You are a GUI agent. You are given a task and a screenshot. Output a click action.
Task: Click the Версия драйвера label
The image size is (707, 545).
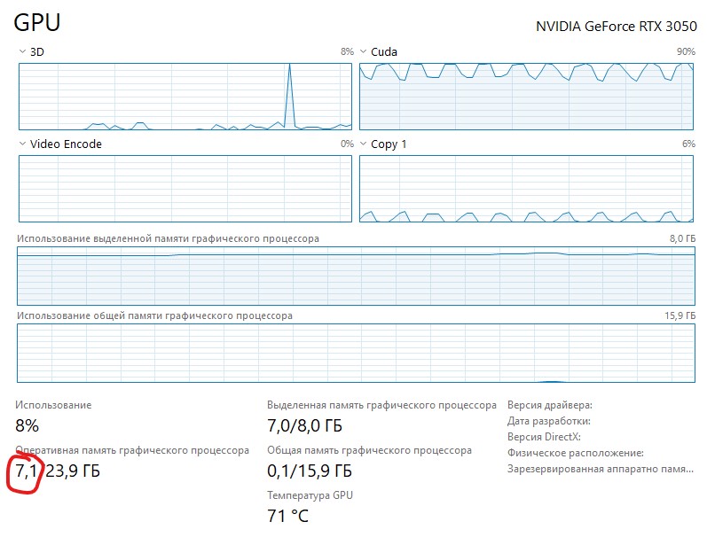tap(549, 405)
